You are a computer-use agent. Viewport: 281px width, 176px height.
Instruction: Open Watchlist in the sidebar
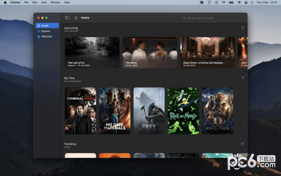[47, 37]
